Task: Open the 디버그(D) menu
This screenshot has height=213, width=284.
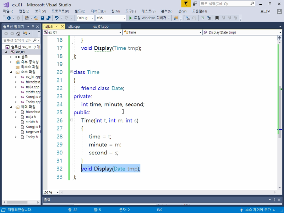Action: click(x=98, y=11)
